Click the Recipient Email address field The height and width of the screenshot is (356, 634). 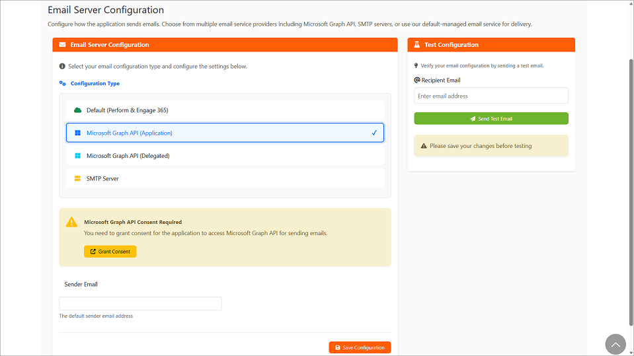pos(491,96)
